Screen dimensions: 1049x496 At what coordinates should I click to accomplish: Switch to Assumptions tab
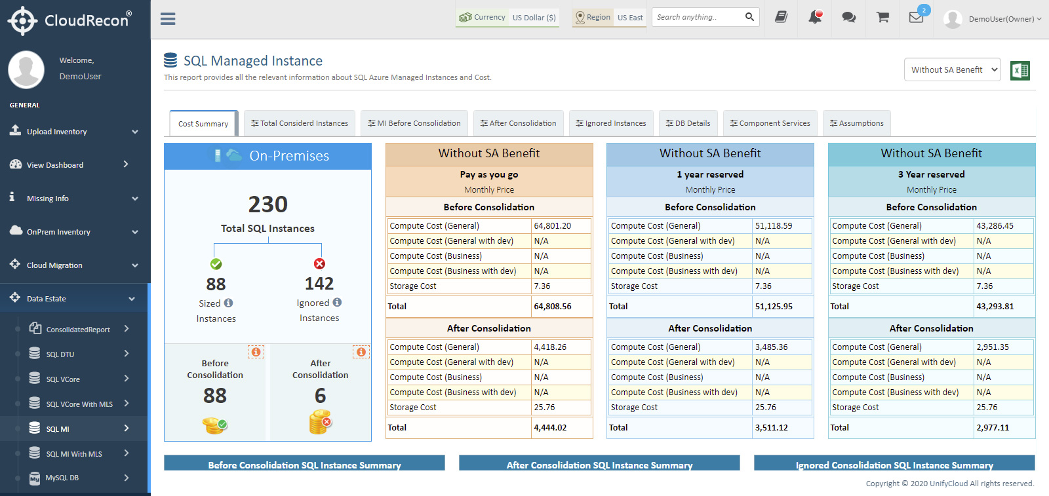[x=857, y=123]
